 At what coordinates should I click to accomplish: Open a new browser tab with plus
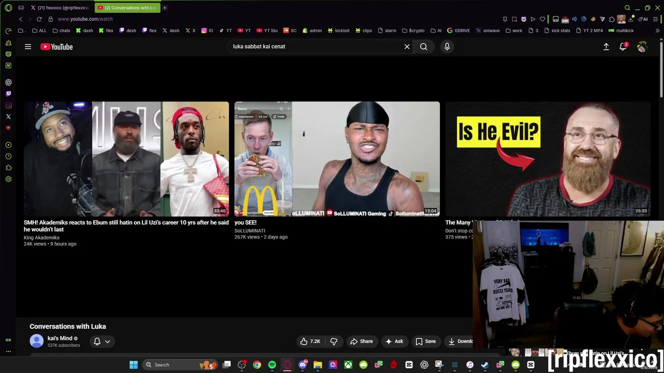(x=165, y=8)
